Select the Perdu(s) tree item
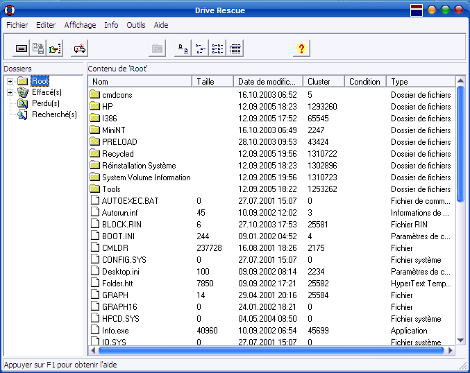470x373 pixels. click(46, 103)
